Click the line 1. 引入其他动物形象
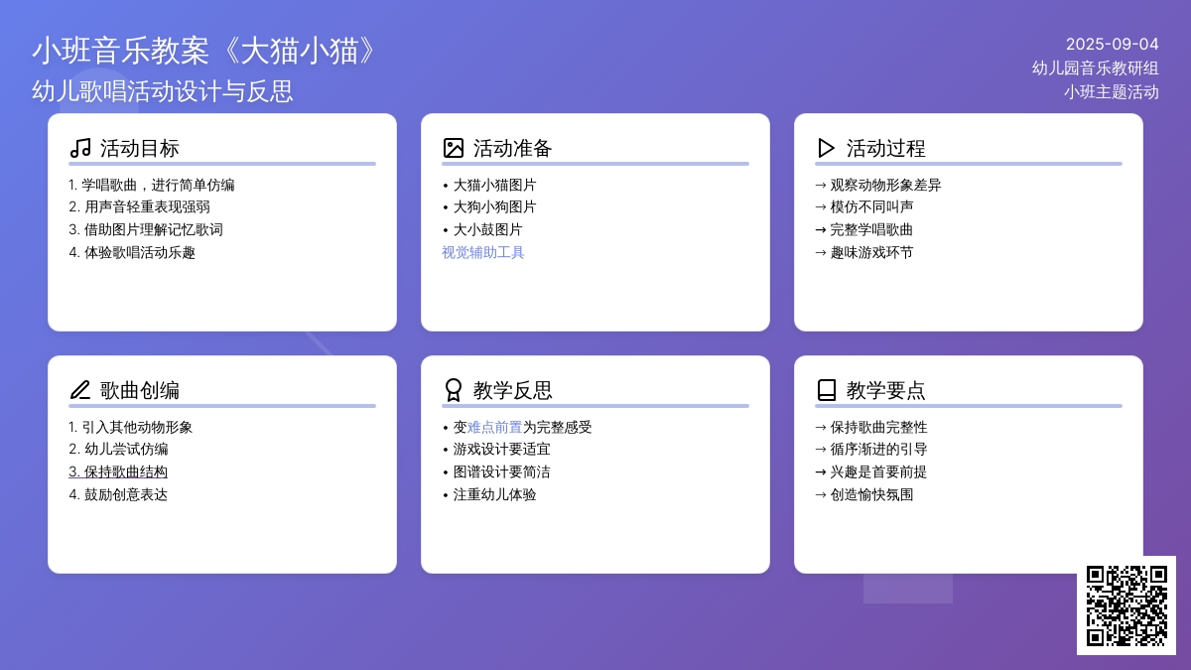Viewport: 1191px width, 670px height. coord(131,427)
